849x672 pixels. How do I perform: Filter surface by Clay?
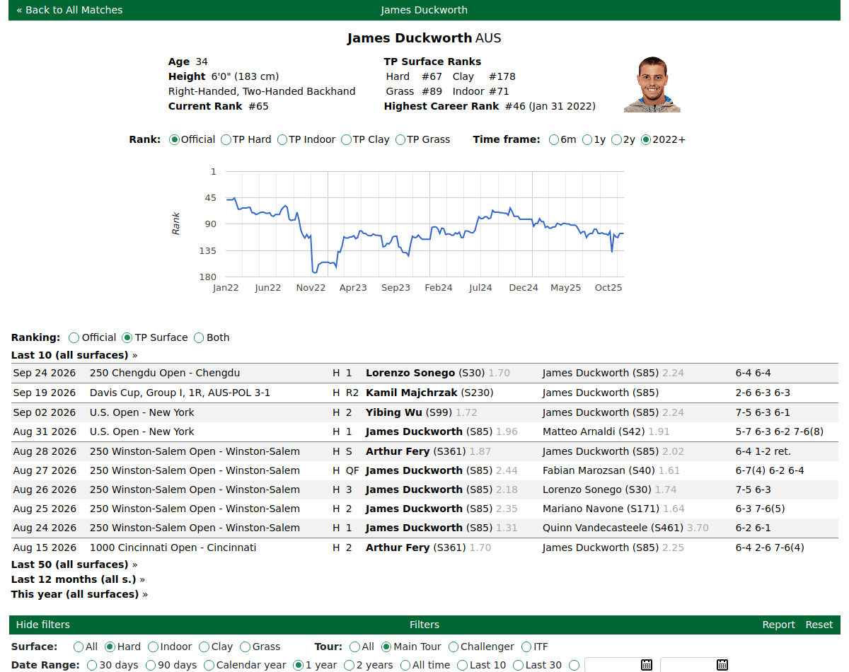204,647
